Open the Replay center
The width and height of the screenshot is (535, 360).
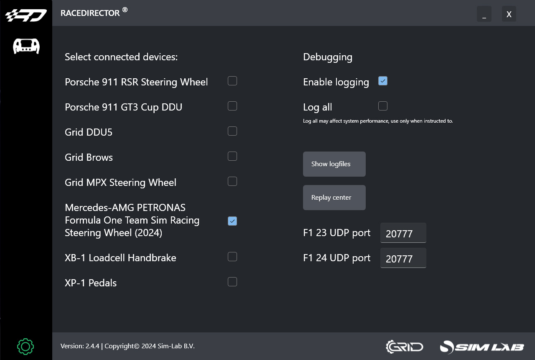point(334,198)
